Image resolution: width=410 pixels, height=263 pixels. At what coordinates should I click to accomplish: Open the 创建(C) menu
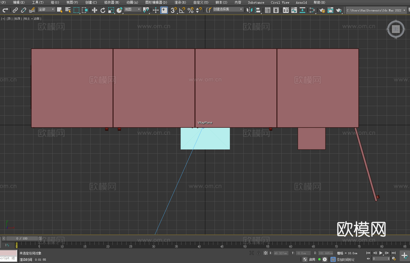(x=91, y=2)
